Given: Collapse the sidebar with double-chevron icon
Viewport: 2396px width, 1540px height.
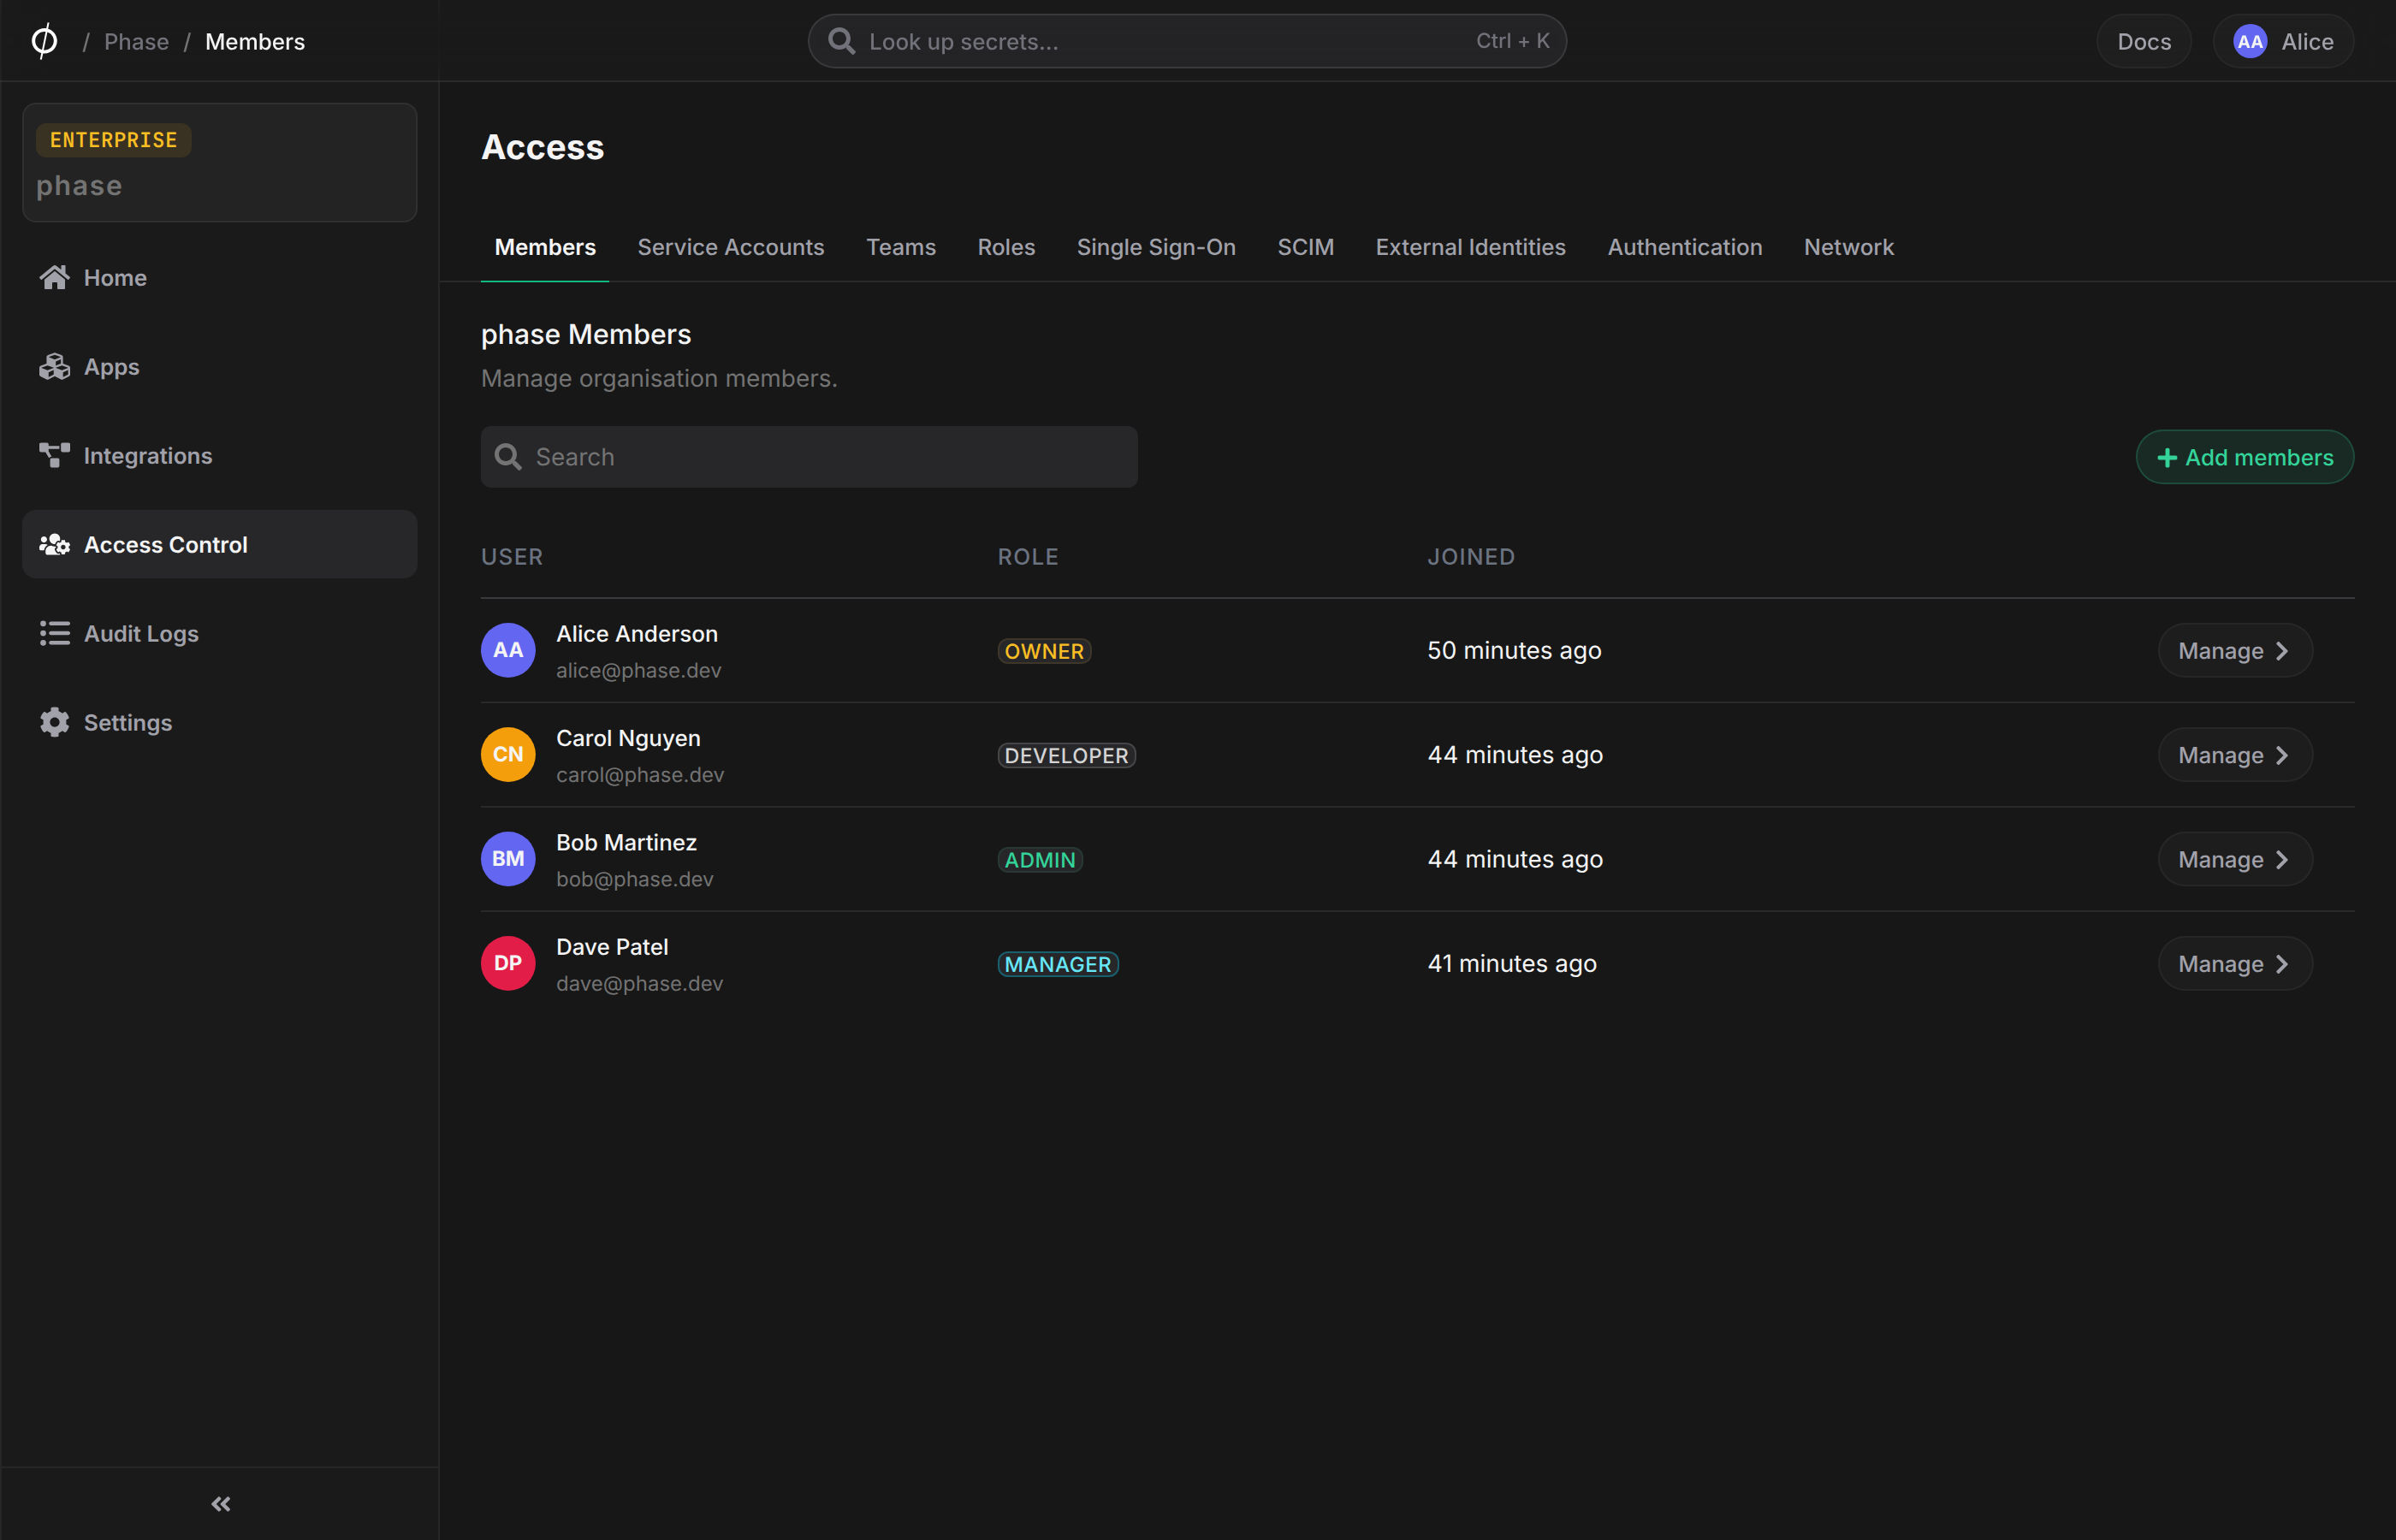Looking at the screenshot, I should [221, 1504].
